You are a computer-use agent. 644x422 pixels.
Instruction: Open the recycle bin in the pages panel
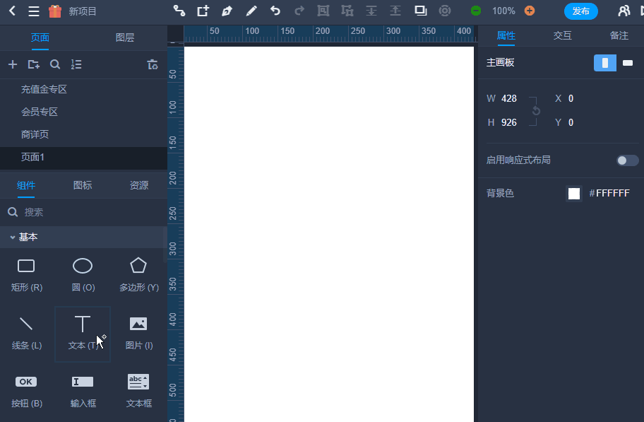[x=153, y=64]
